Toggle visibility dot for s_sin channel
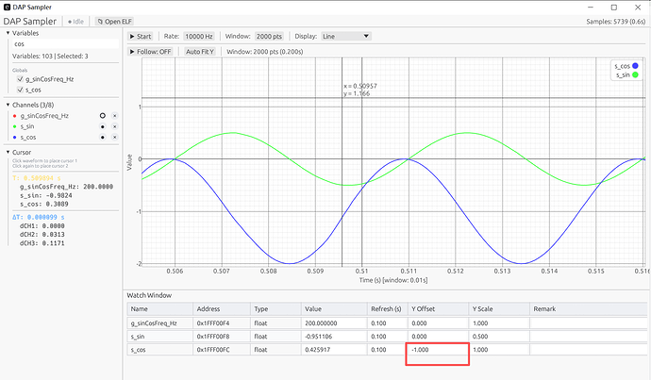The height and width of the screenshot is (380, 651). tap(103, 126)
